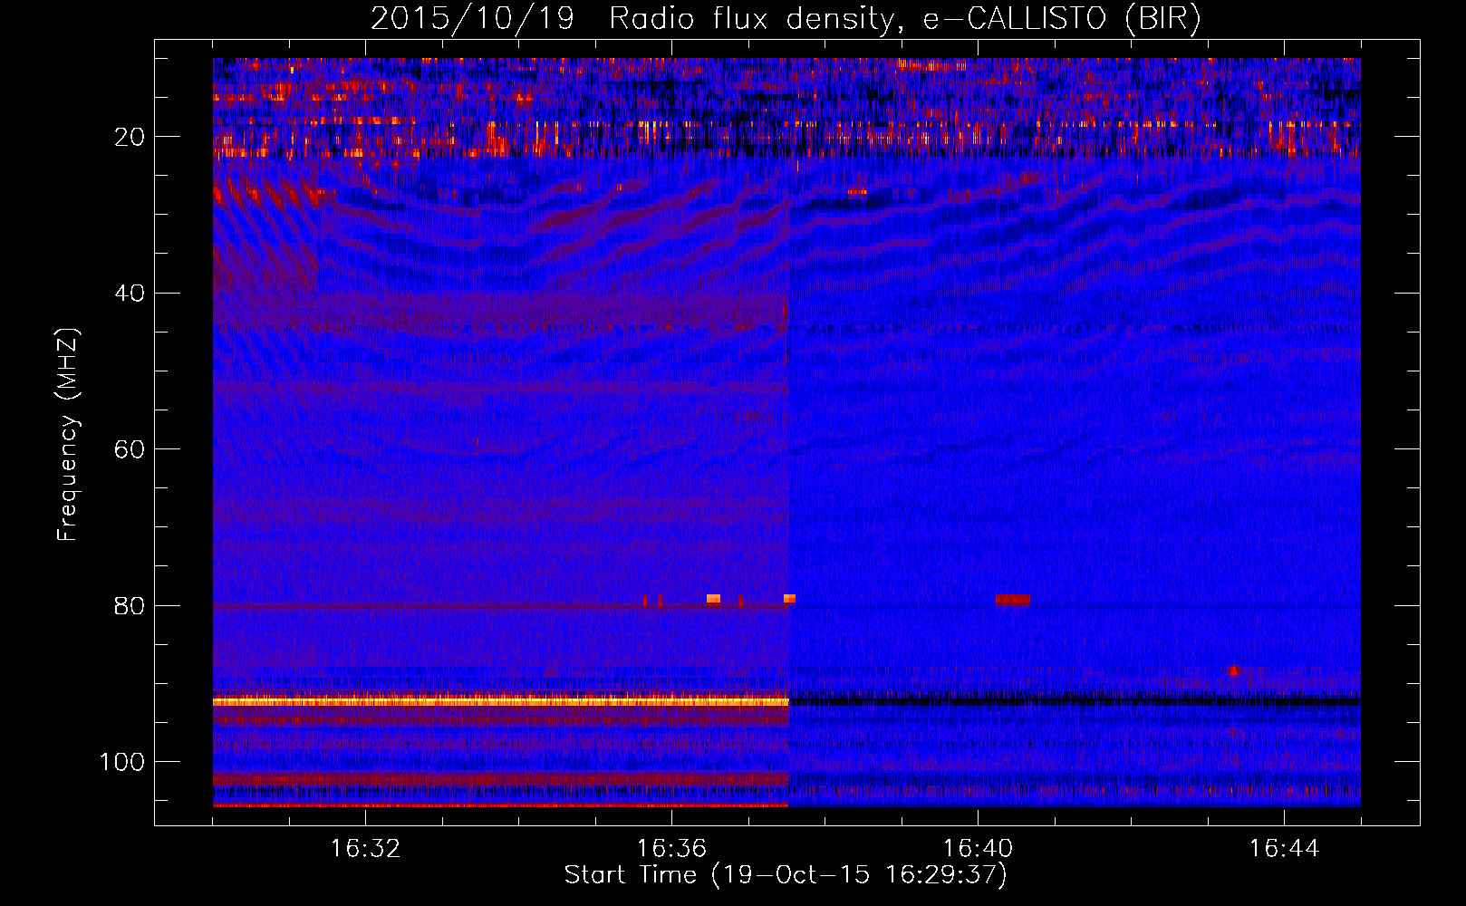Image resolution: width=1466 pixels, height=906 pixels.
Task: Click the plot title 'Radio flux density, e-CALLISTO (BIR)'
Action: pos(904,19)
